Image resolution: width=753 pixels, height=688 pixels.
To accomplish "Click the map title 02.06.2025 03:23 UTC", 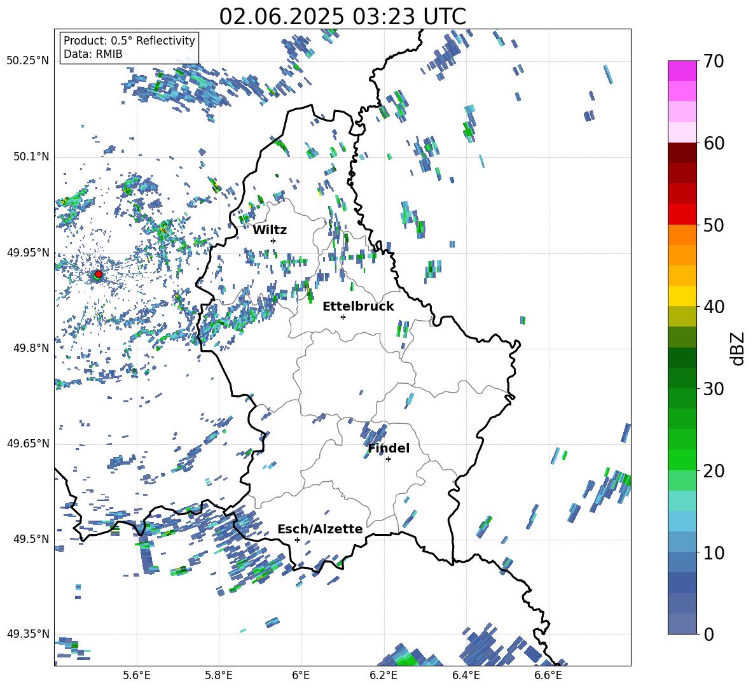I will click(342, 17).
